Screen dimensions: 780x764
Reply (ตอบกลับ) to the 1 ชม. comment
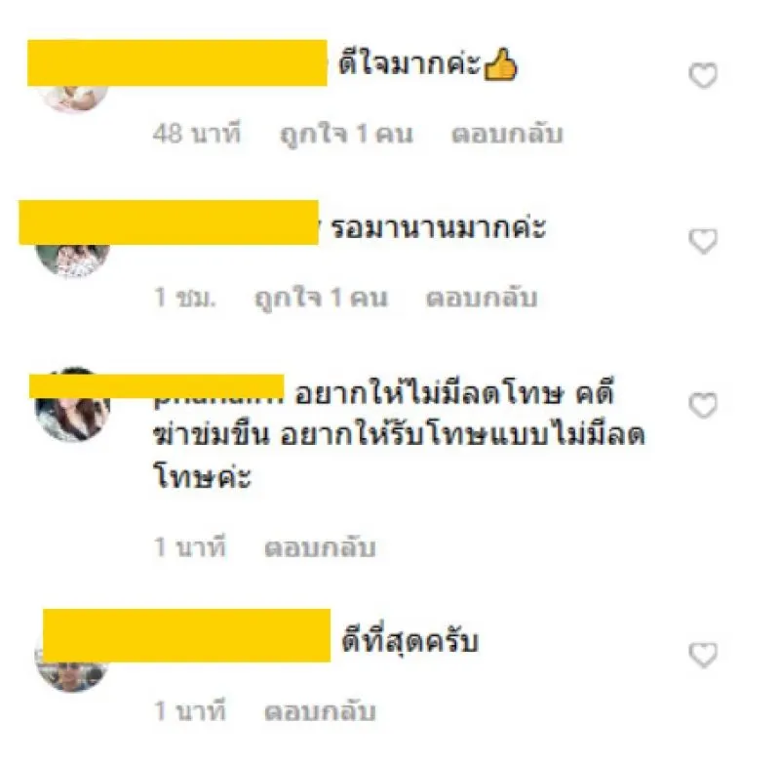click(482, 298)
